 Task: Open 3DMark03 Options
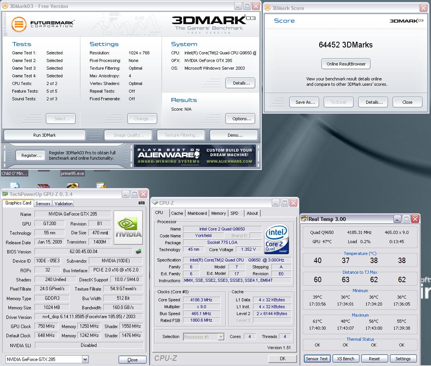click(240, 119)
